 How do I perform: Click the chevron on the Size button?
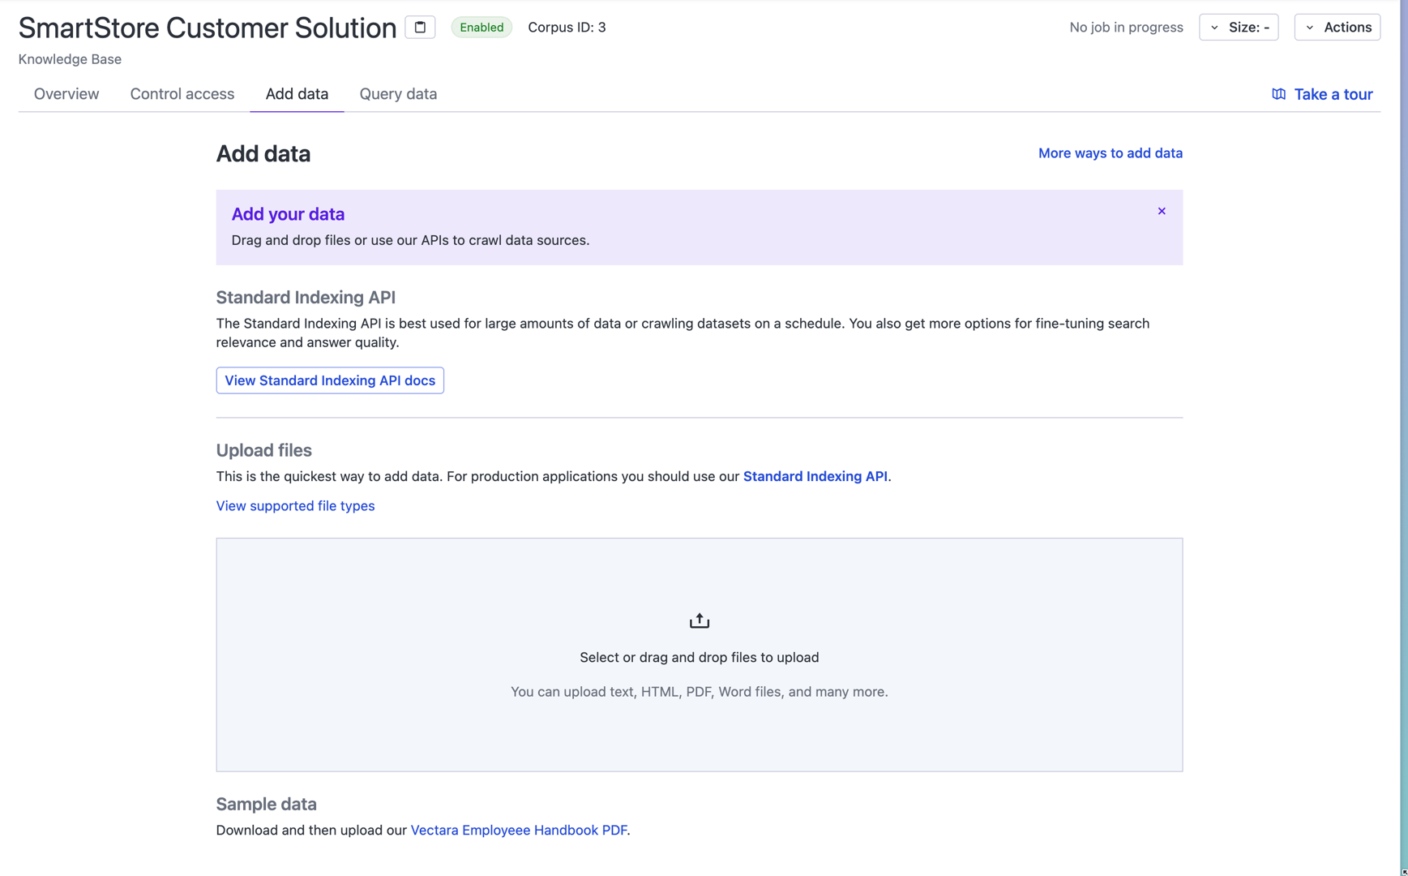coord(1214,28)
